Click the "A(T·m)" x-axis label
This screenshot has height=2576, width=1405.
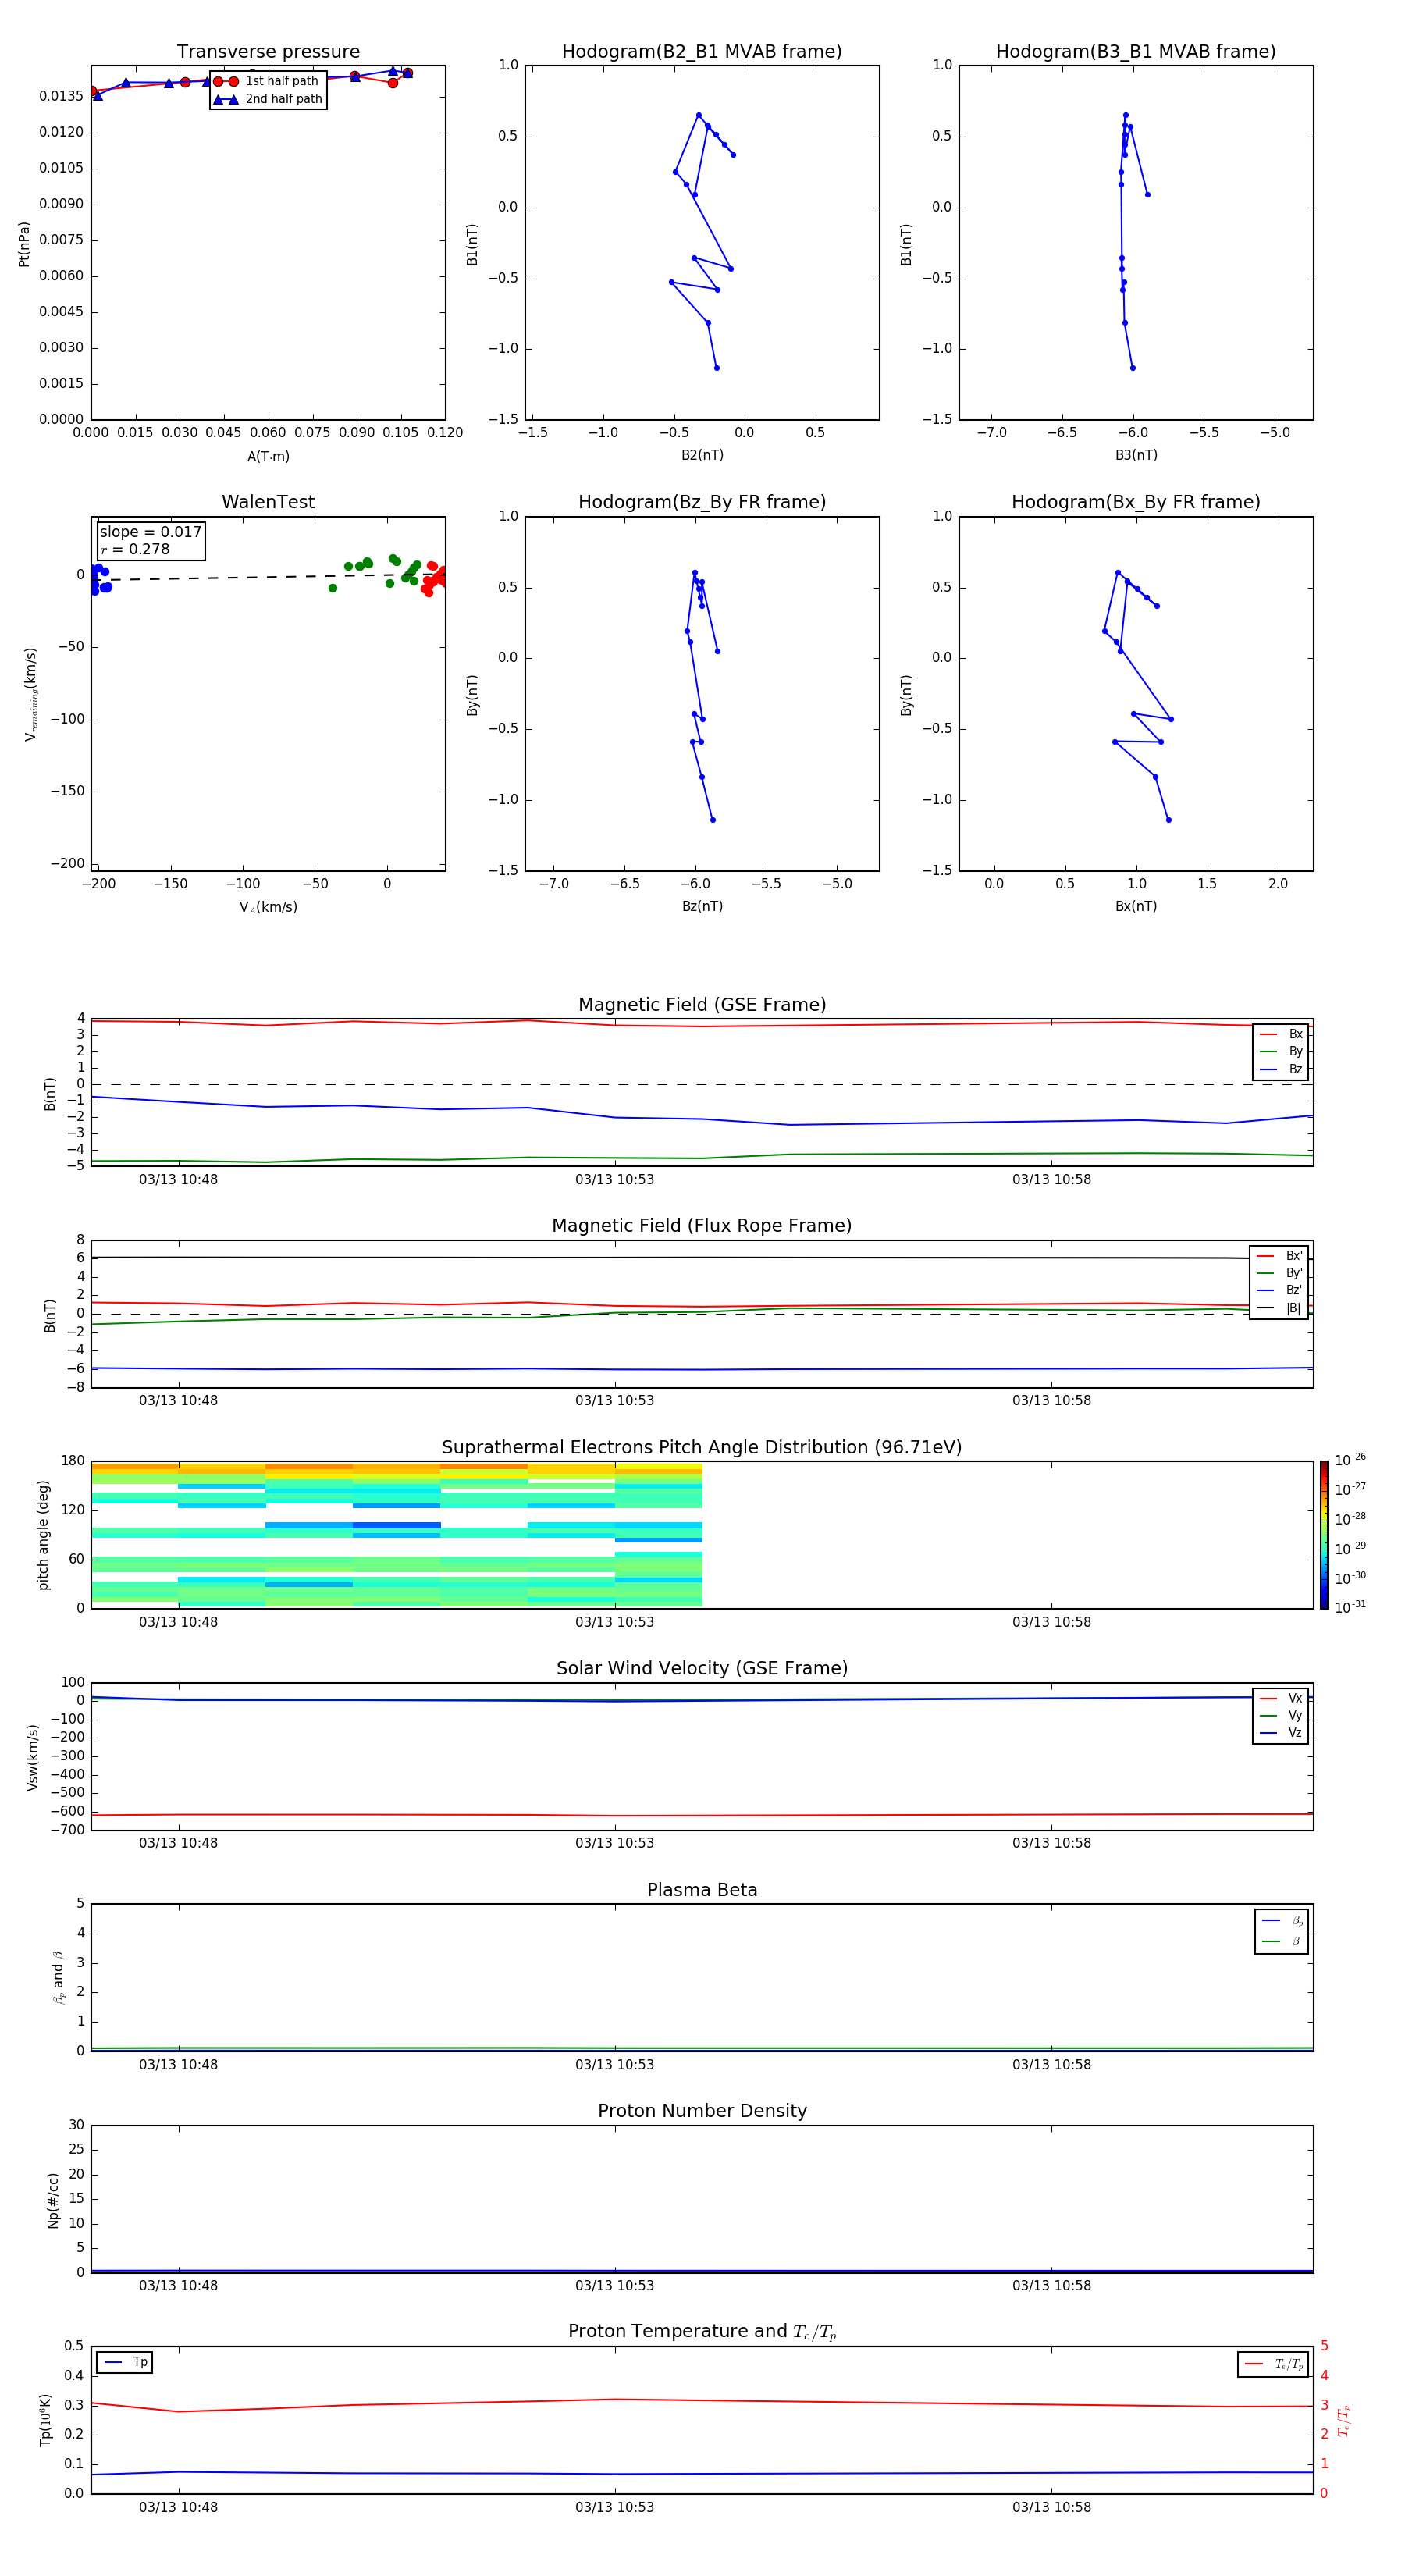point(268,457)
